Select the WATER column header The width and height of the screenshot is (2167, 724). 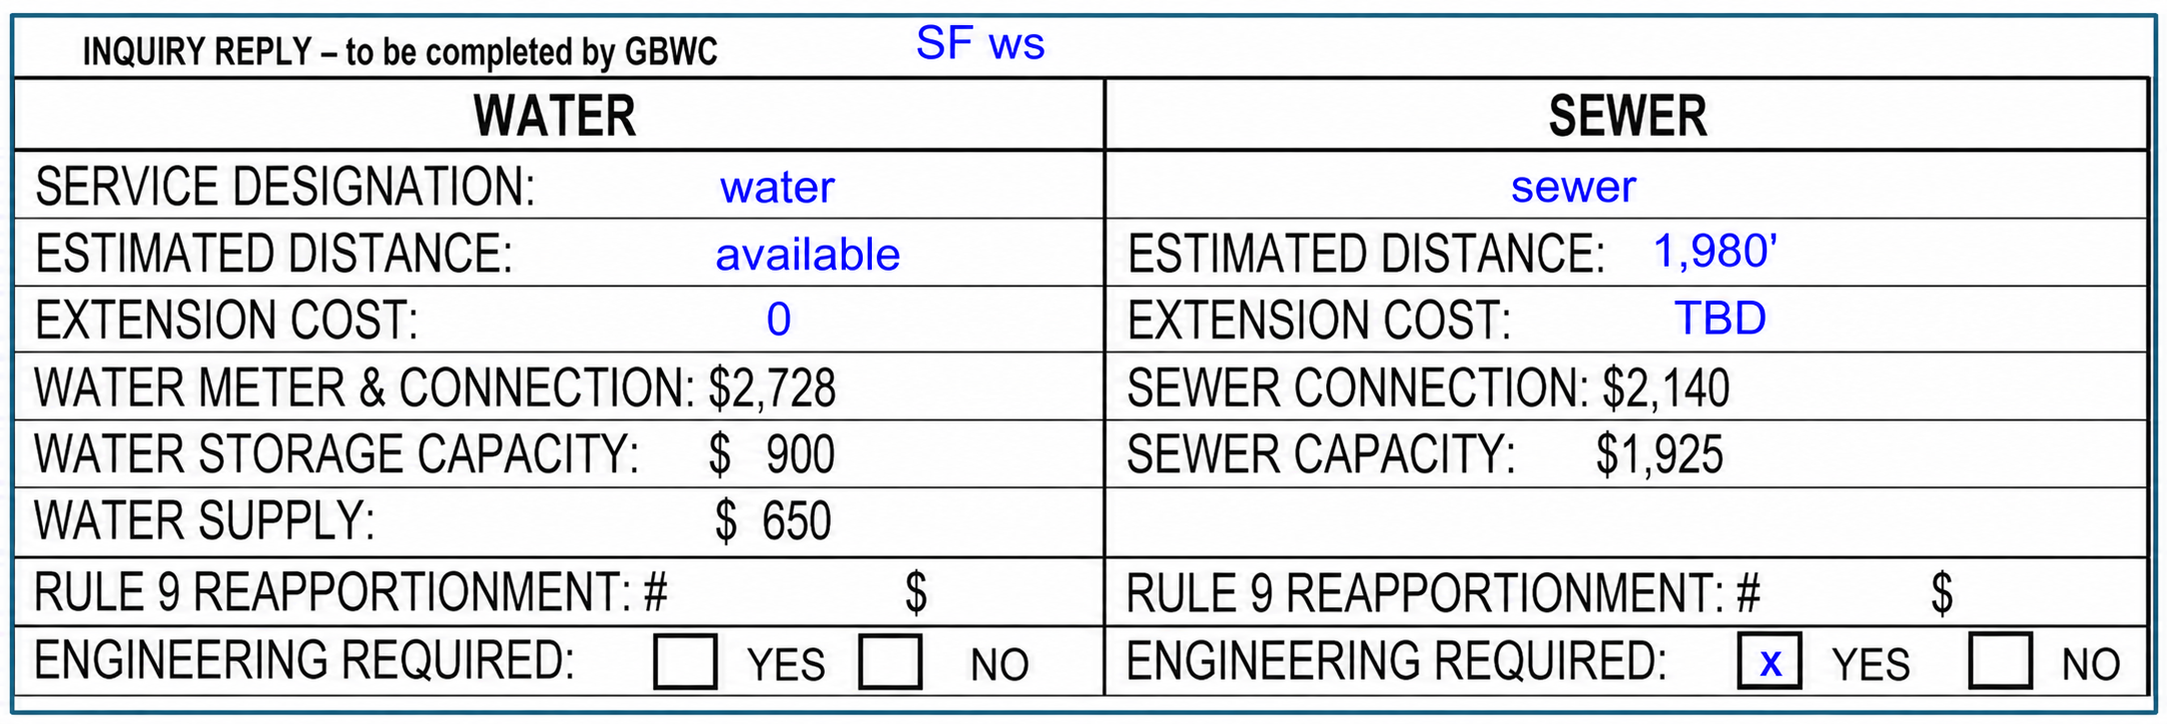click(x=554, y=116)
